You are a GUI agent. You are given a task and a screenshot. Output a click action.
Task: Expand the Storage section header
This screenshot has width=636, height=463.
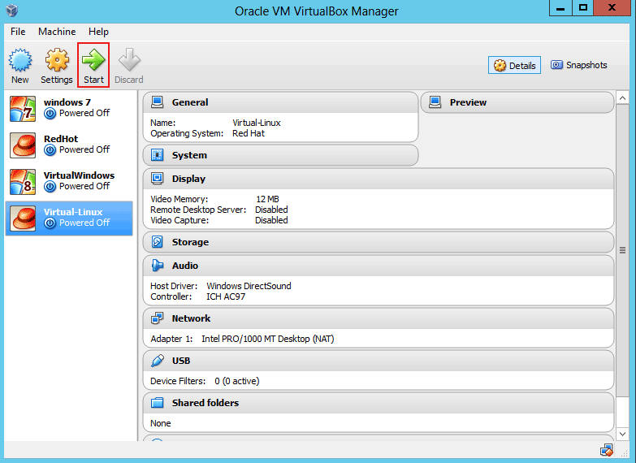pyautogui.click(x=379, y=242)
